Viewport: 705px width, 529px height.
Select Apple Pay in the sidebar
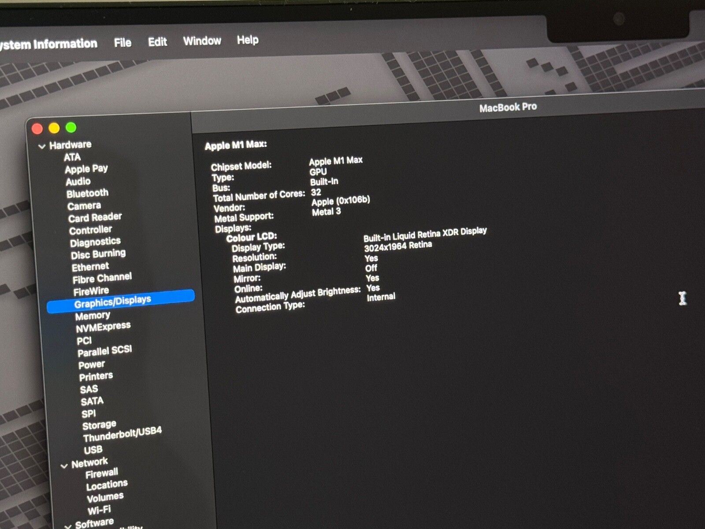click(86, 169)
